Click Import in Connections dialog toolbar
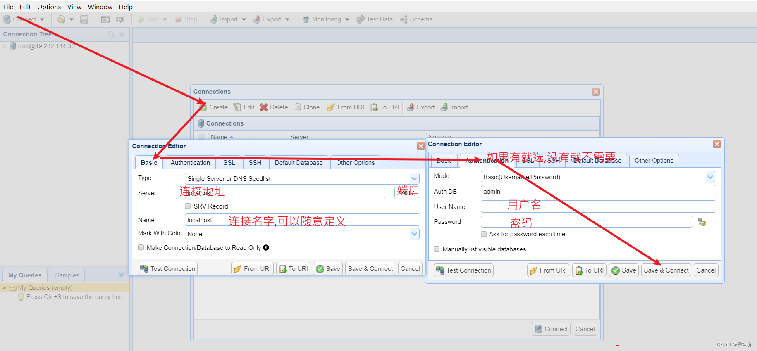The width and height of the screenshot is (757, 351). coord(454,107)
